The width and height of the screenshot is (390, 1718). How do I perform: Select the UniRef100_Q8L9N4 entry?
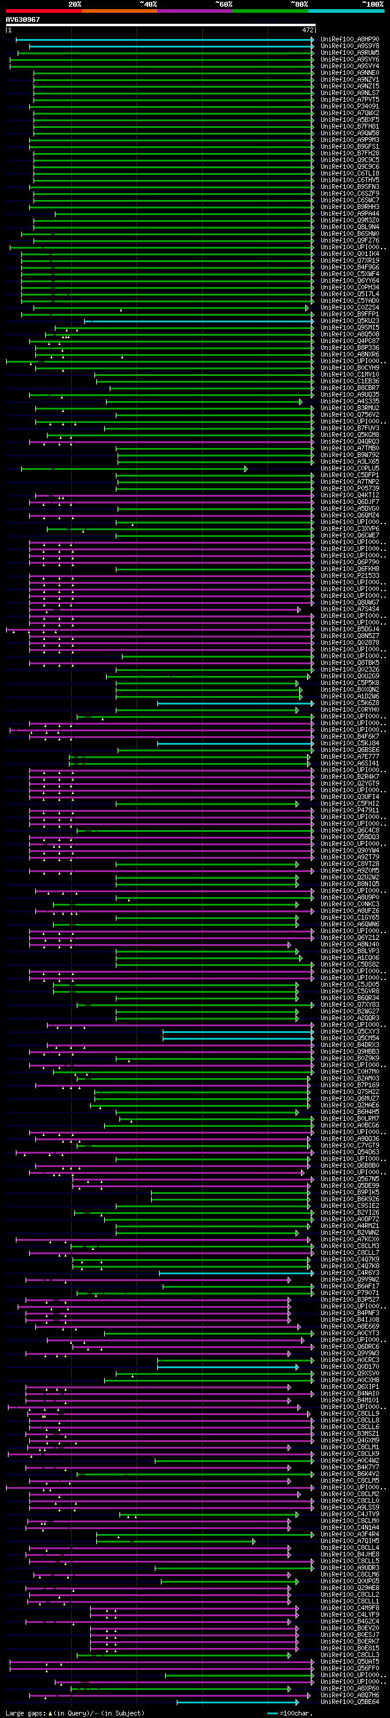click(x=350, y=227)
